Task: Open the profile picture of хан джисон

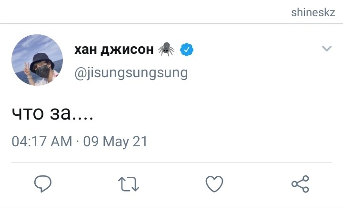Action: point(37,60)
